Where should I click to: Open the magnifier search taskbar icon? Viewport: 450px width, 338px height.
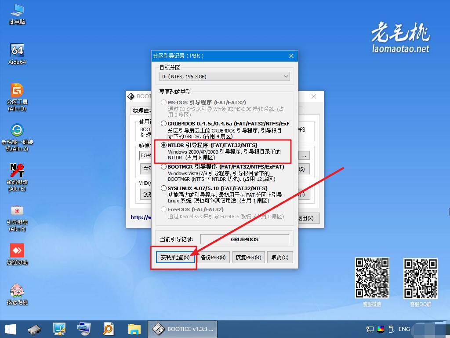coord(109,329)
